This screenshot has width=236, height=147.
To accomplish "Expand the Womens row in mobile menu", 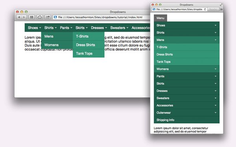I will point(186,69).
